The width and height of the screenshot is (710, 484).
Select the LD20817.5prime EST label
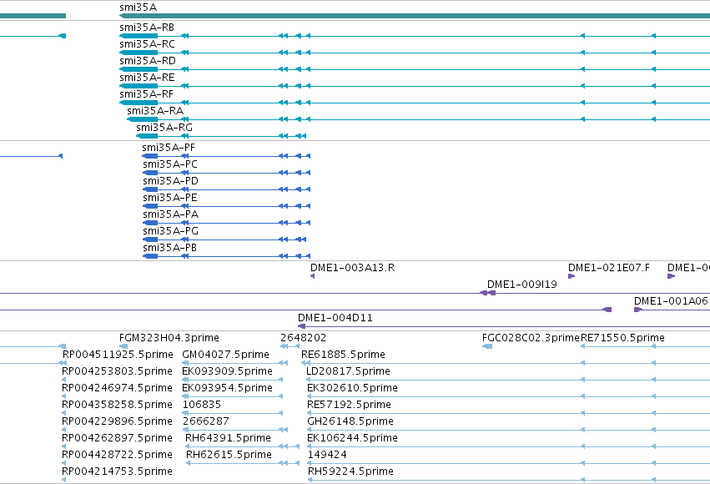pyautogui.click(x=348, y=371)
